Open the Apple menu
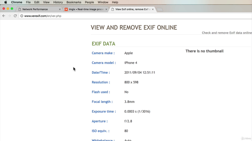This screenshot has height=141, width=252. coord(5,2)
